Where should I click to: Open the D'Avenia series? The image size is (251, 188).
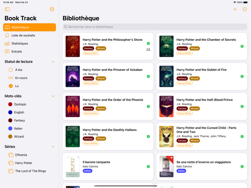pos(30,155)
